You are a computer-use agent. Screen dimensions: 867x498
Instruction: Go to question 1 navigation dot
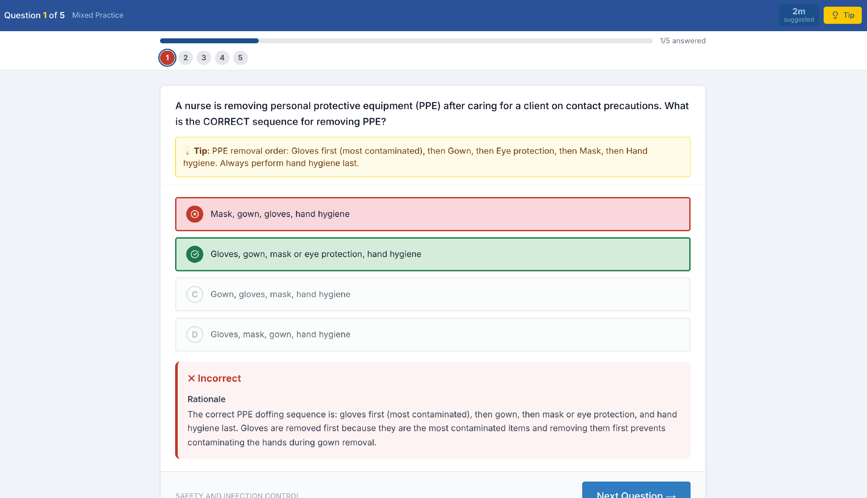[167, 58]
